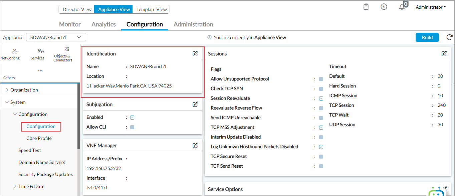Open the Appliance SDWAN-Branch1 dropdown
The width and height of the screenshot is (455, 196).
point(56,37)
